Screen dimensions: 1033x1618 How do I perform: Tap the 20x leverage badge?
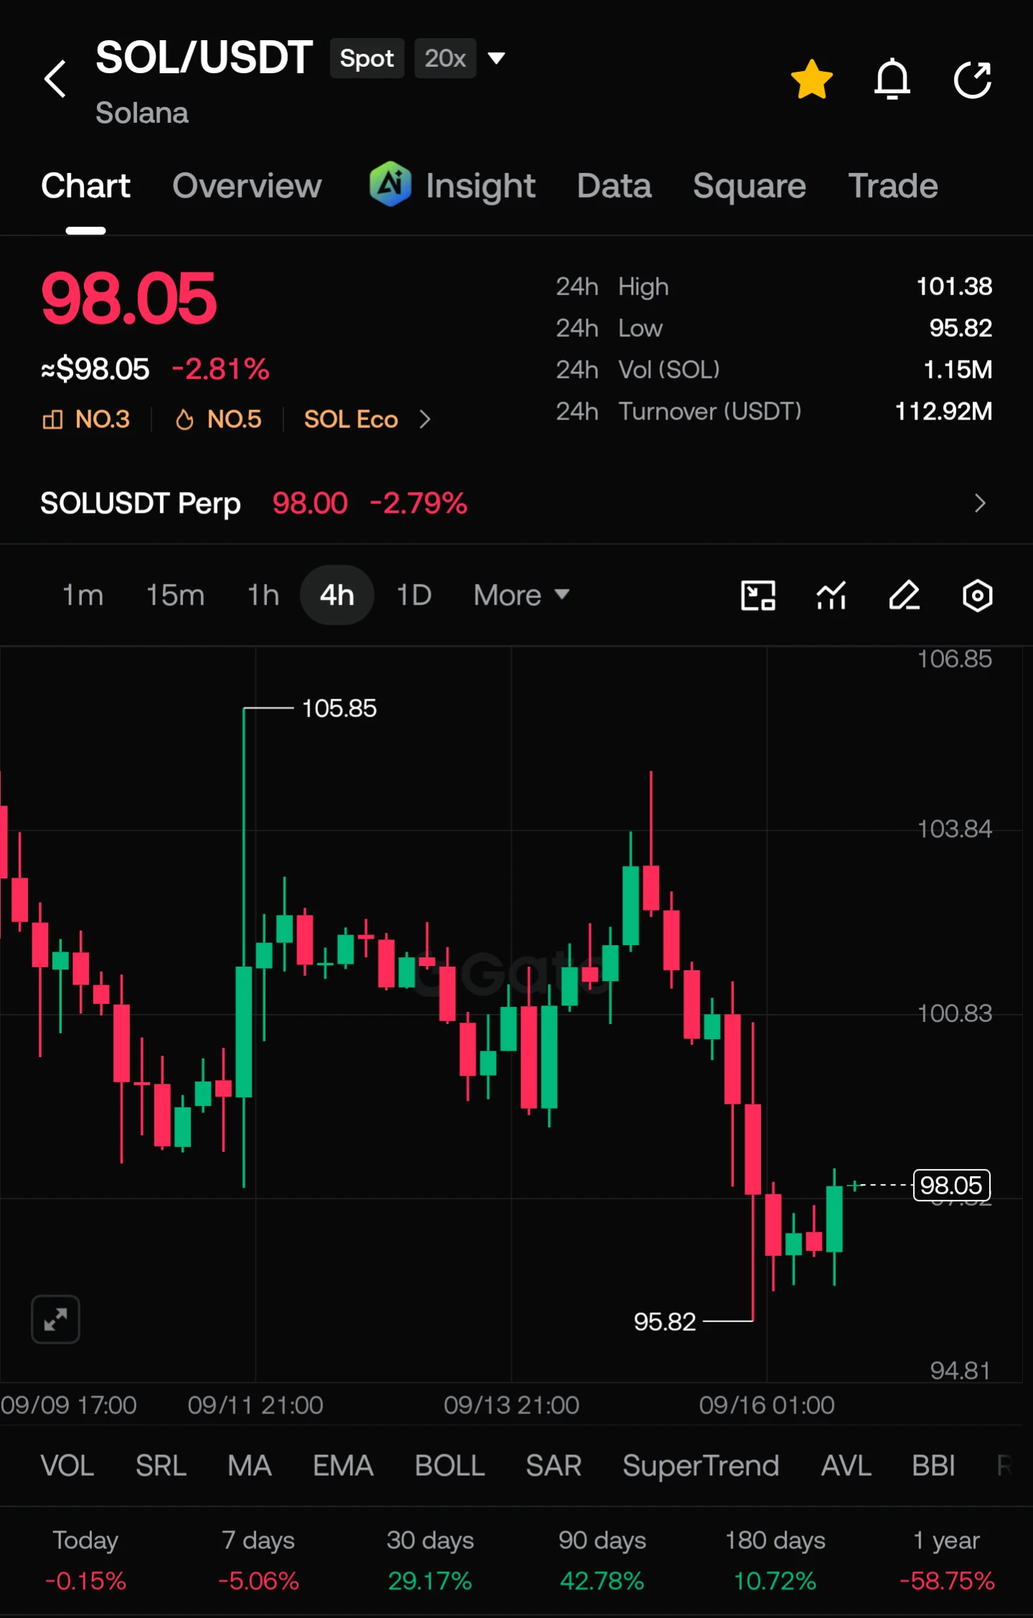point(445,58)
